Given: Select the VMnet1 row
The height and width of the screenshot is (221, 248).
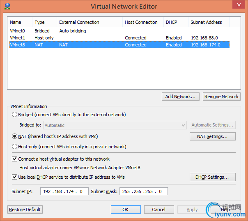Looking at the screenshot, I should 119,38.
